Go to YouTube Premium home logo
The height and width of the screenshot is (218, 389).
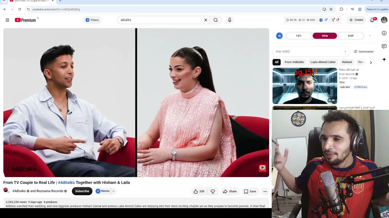coord(26,20)
